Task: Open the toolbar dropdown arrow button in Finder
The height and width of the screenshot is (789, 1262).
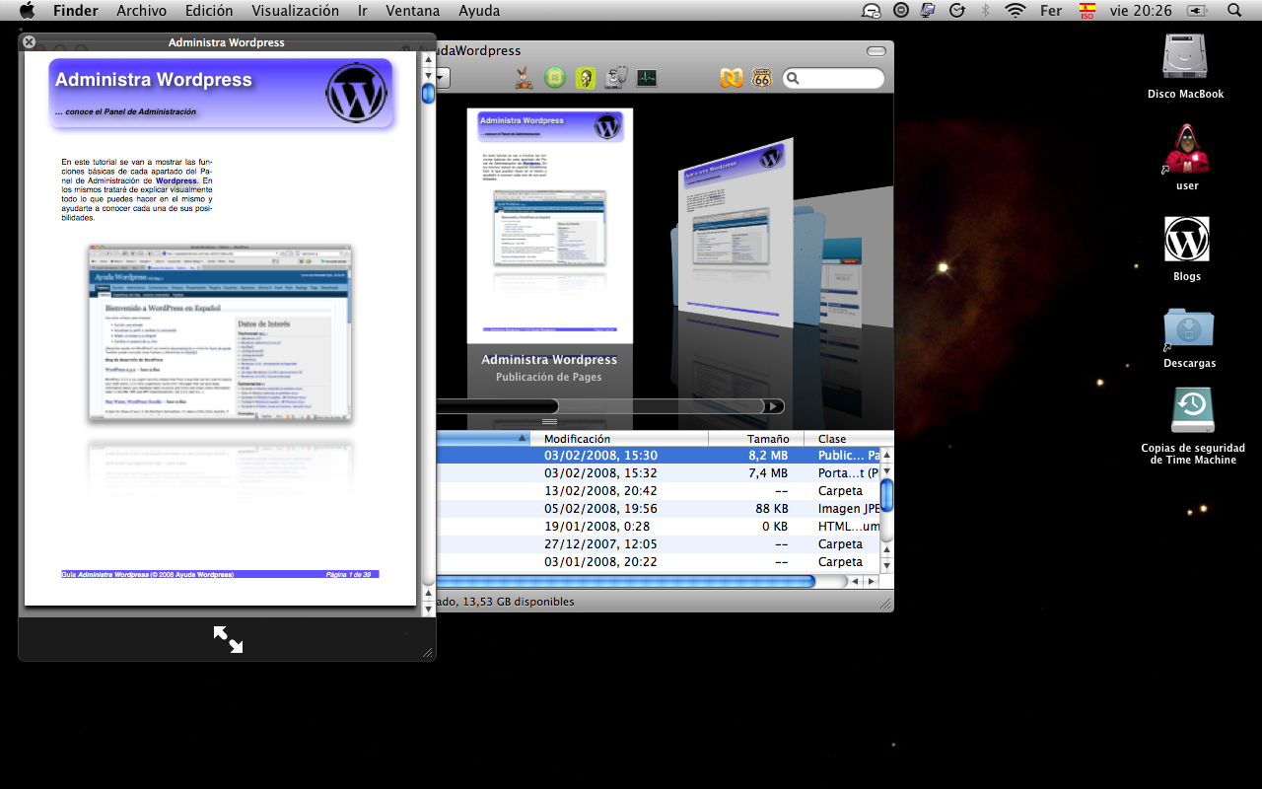Action: (443, 78)
